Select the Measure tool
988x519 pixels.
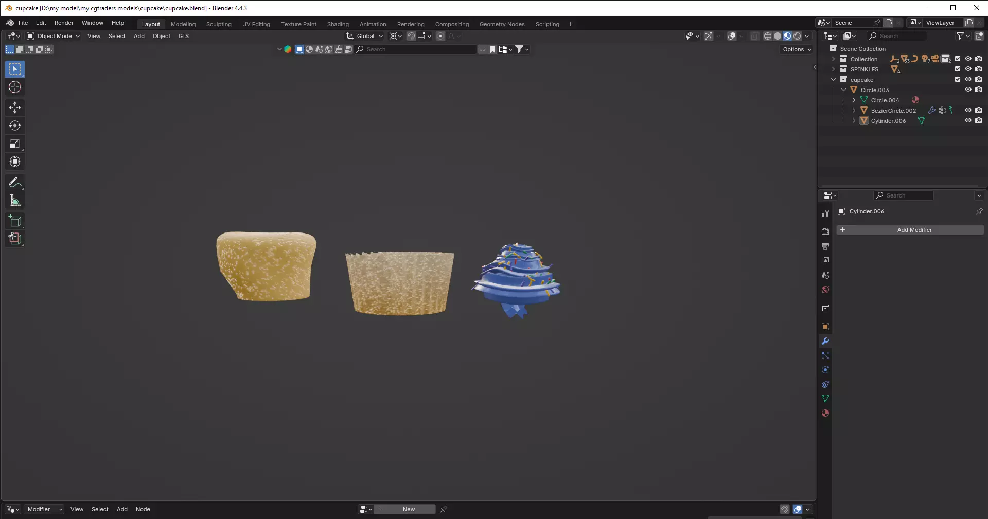pos(15,201)
